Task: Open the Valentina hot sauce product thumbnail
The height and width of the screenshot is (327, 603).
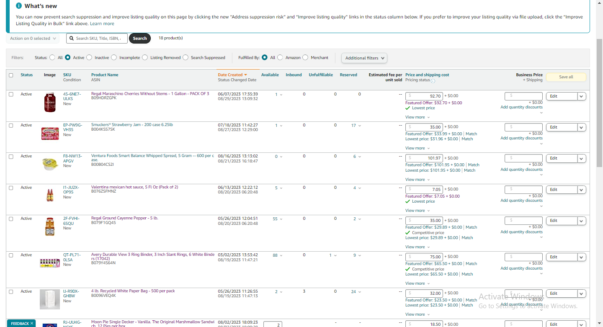Action: pyautogui.click(x=50, y=195)
